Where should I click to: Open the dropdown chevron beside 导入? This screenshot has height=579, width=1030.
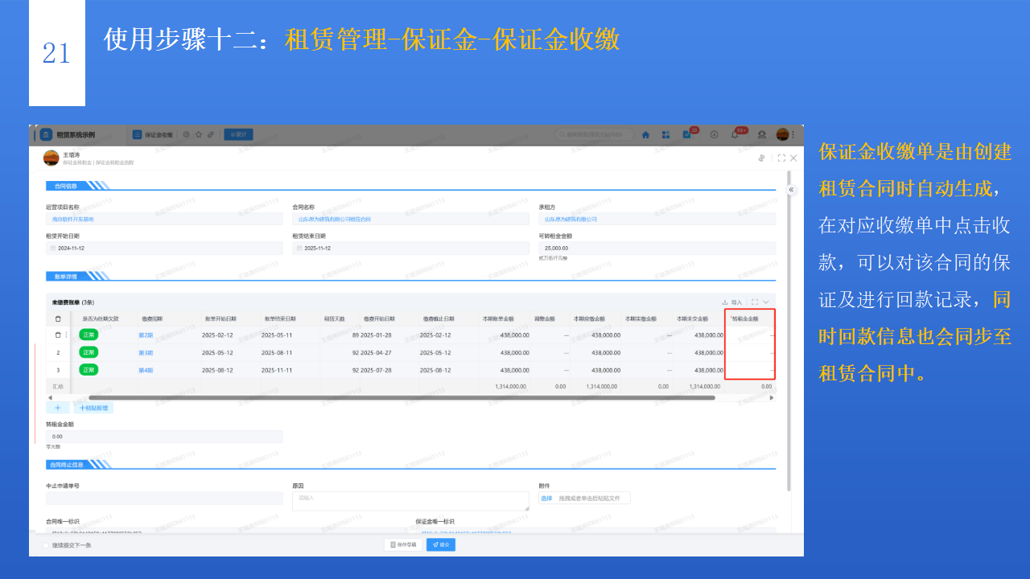click(764, 302)
